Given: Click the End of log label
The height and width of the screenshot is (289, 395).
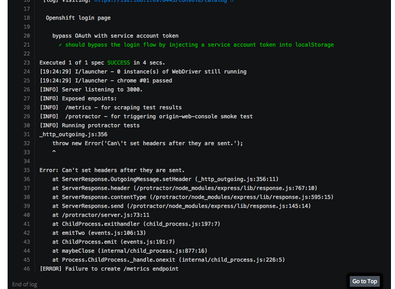Looking at the screenshot, I should point(24,284).
